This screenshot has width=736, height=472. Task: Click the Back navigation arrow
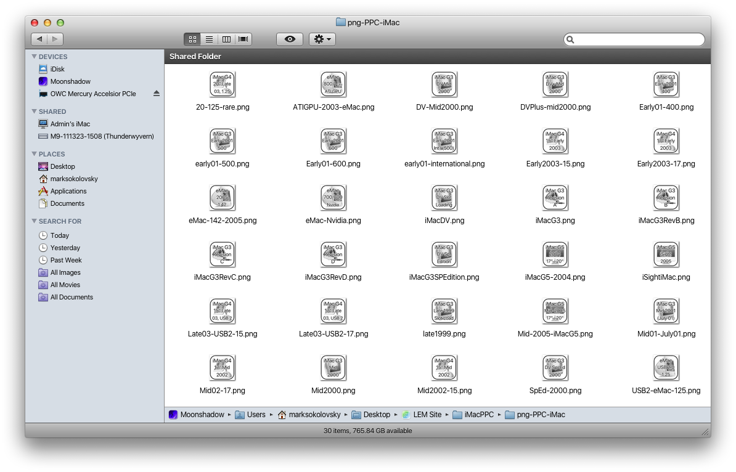point(39,39)
